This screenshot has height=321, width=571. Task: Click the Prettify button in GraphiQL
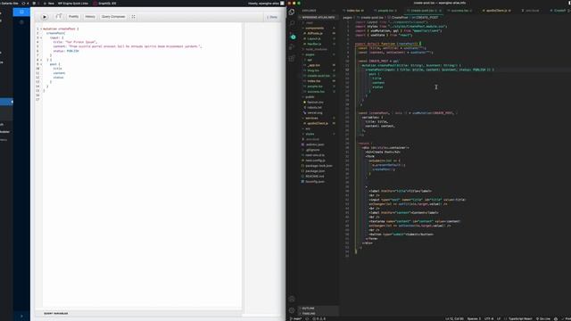[73, 17]
